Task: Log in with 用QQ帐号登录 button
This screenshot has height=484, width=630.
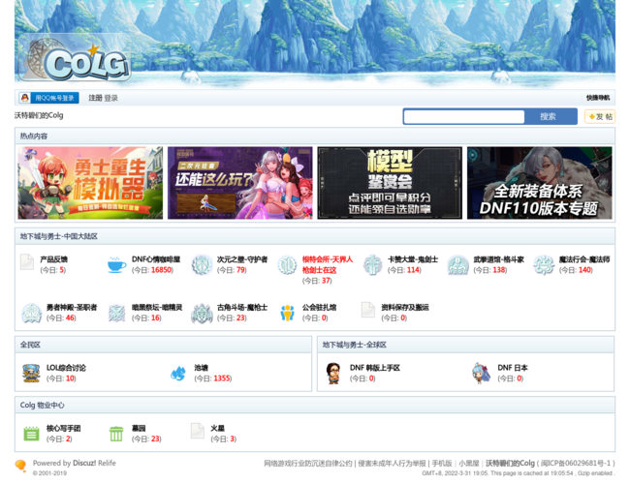Action: coord(49,98)
